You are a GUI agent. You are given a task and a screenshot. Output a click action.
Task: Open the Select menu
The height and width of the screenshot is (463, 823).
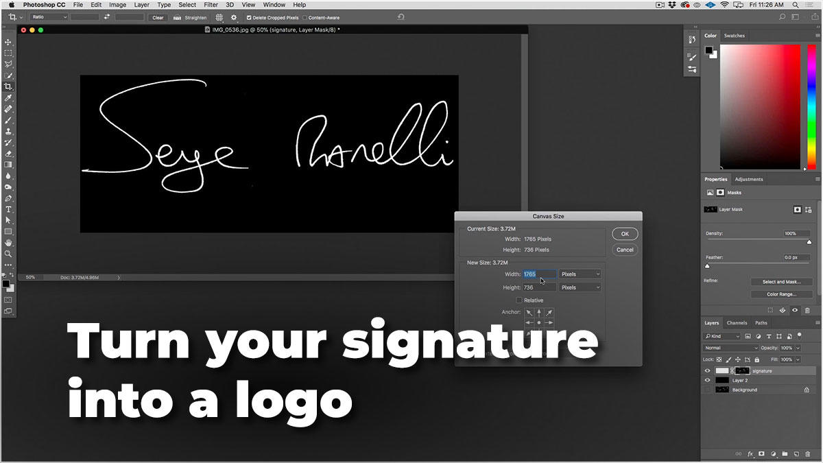[x=187, y=5]
